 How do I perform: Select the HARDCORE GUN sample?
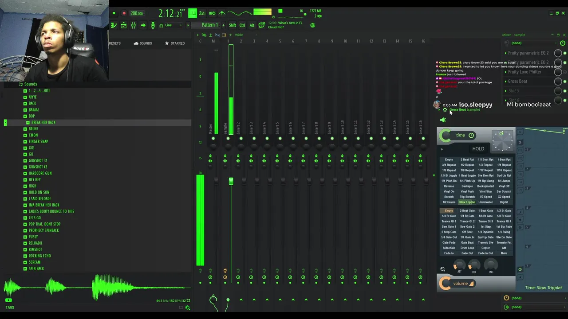[x=40, y=173]
